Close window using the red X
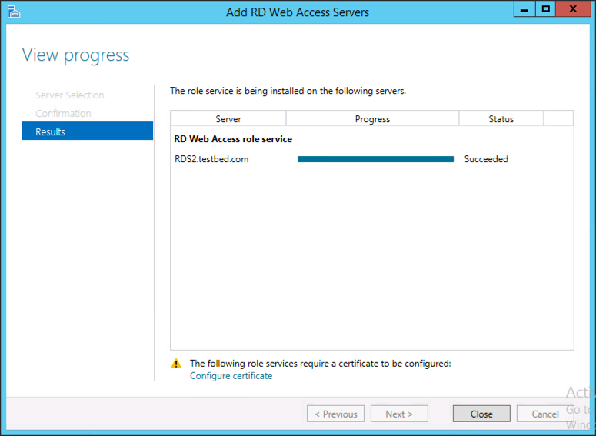The height and width of the screenshot is (436, 596). (x=573, y=9)
